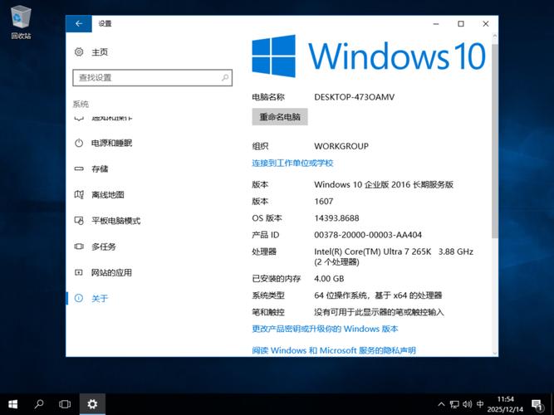
Task: Click the back arrow in Settings
Action: (79, 24)
